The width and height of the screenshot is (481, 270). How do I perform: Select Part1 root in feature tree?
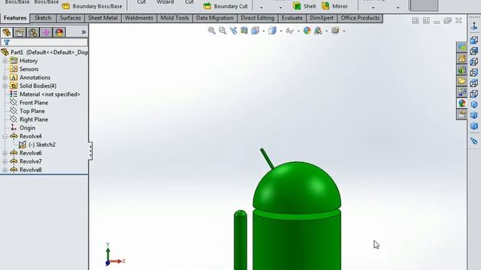click(44, 52)
